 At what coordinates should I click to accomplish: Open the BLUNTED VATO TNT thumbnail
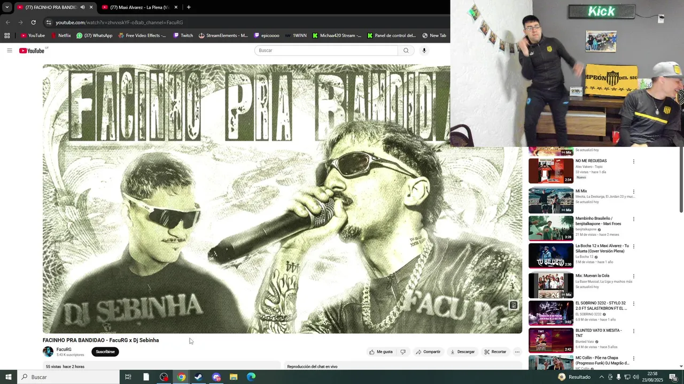click(551, 340)
